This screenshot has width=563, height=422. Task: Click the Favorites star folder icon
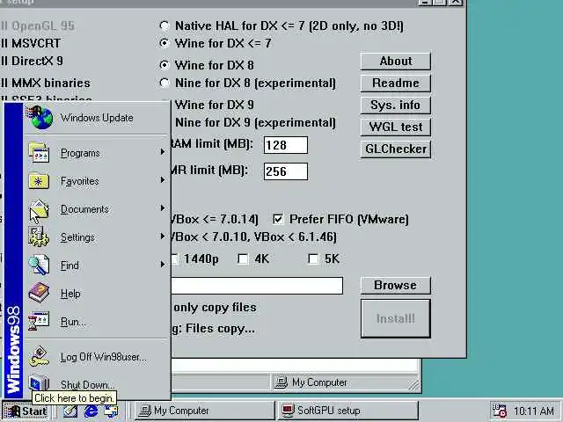(x=39, y=181)
